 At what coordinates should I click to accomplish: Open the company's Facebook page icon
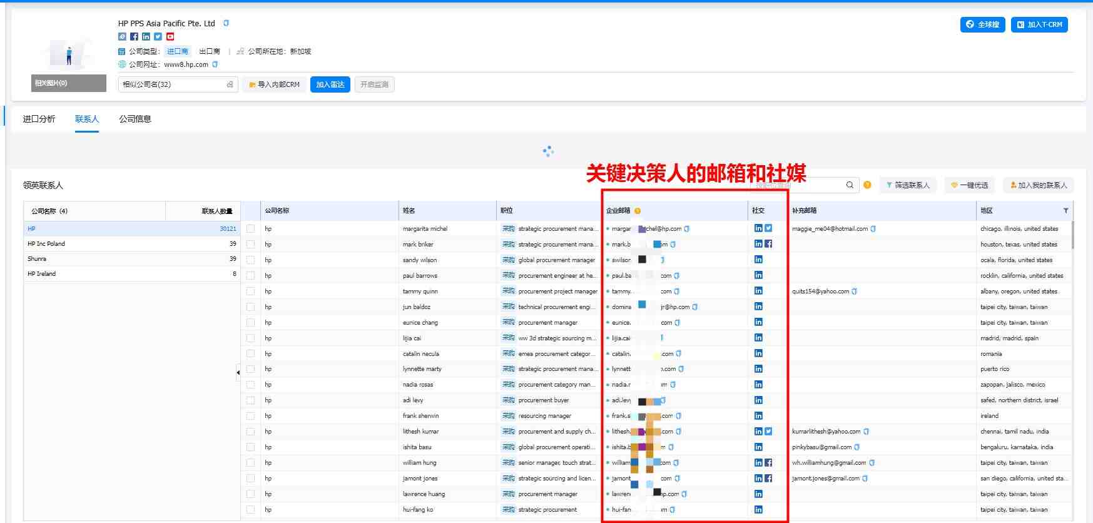pyautogui.click(x=134, y=37)
